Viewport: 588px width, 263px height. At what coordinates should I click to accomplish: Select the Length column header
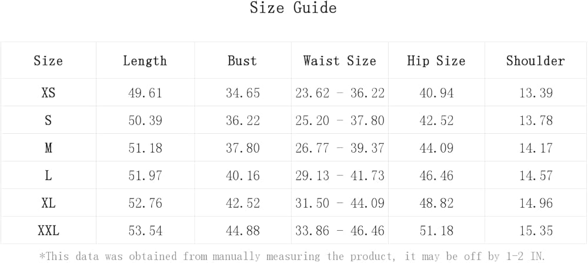145,61
